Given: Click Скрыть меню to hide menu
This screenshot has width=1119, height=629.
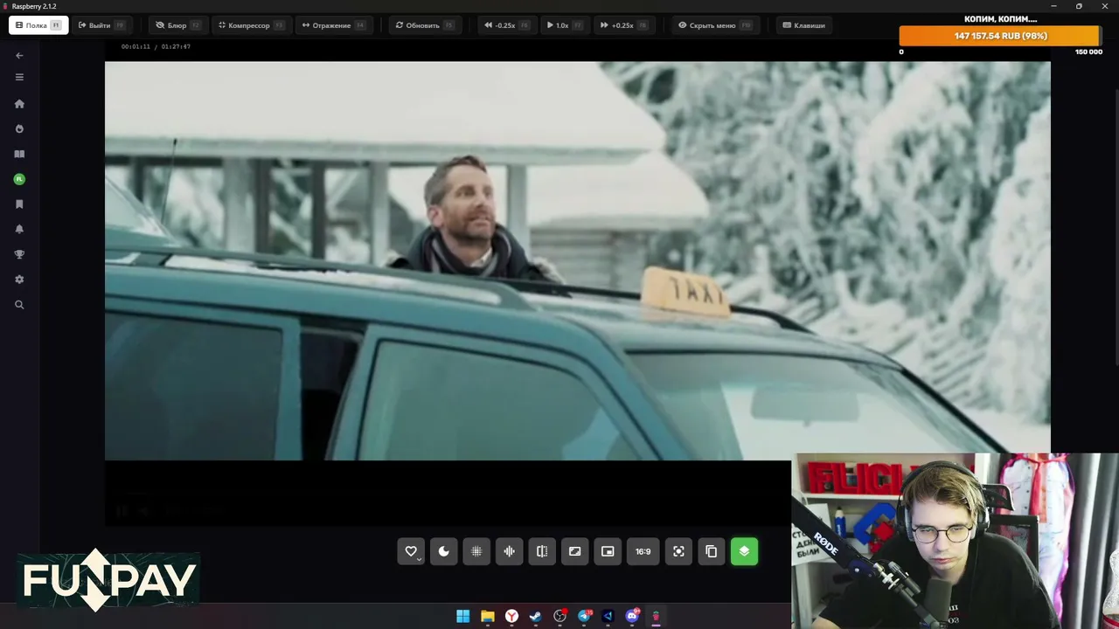Looking at the screenshot, I should 714,25.
